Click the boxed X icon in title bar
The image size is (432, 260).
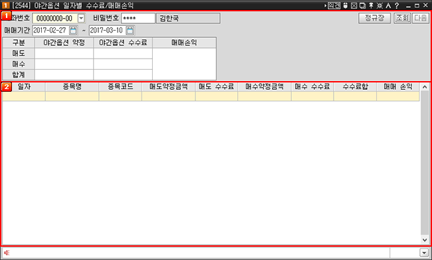pos(354,5)
